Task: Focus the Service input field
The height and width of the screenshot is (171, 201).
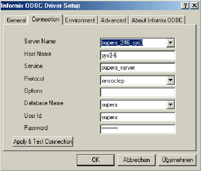Action: pos(138,67)
